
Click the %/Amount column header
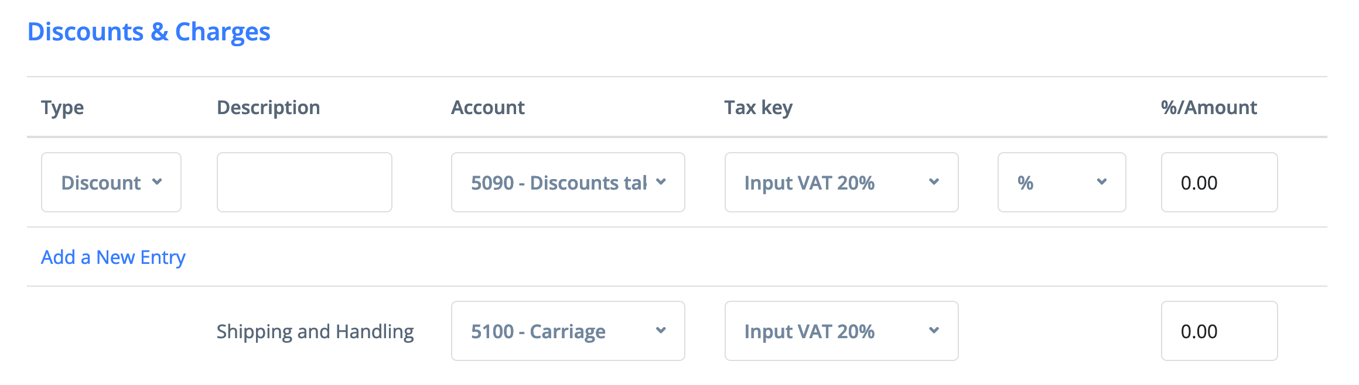[x=1208, y=108]
